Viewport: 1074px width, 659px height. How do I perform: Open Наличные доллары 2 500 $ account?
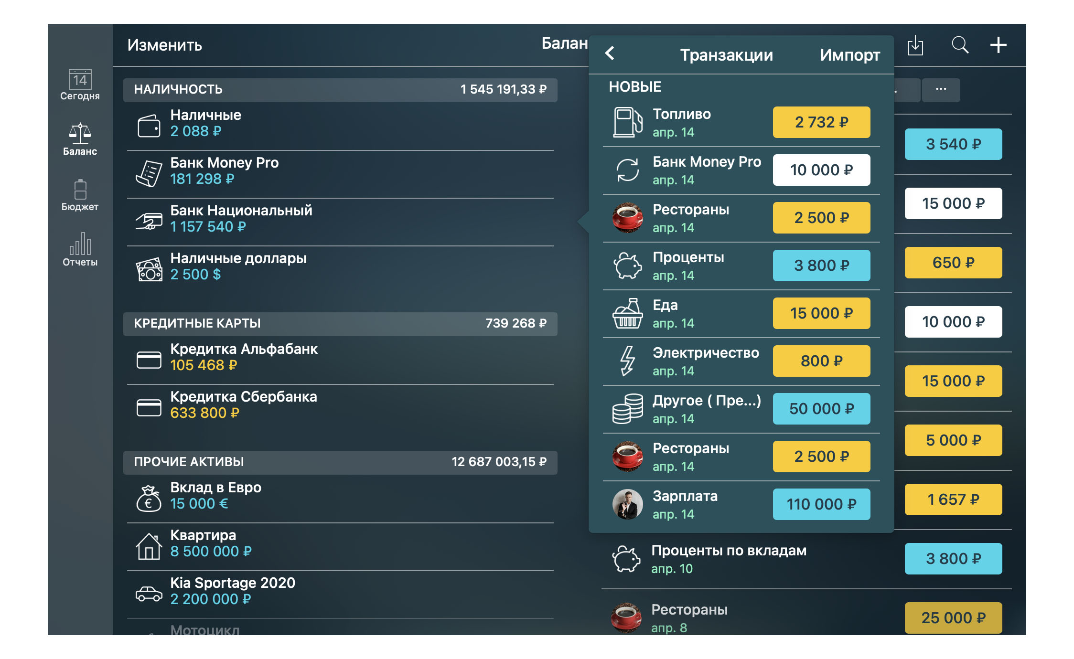[x=340, y=269]
